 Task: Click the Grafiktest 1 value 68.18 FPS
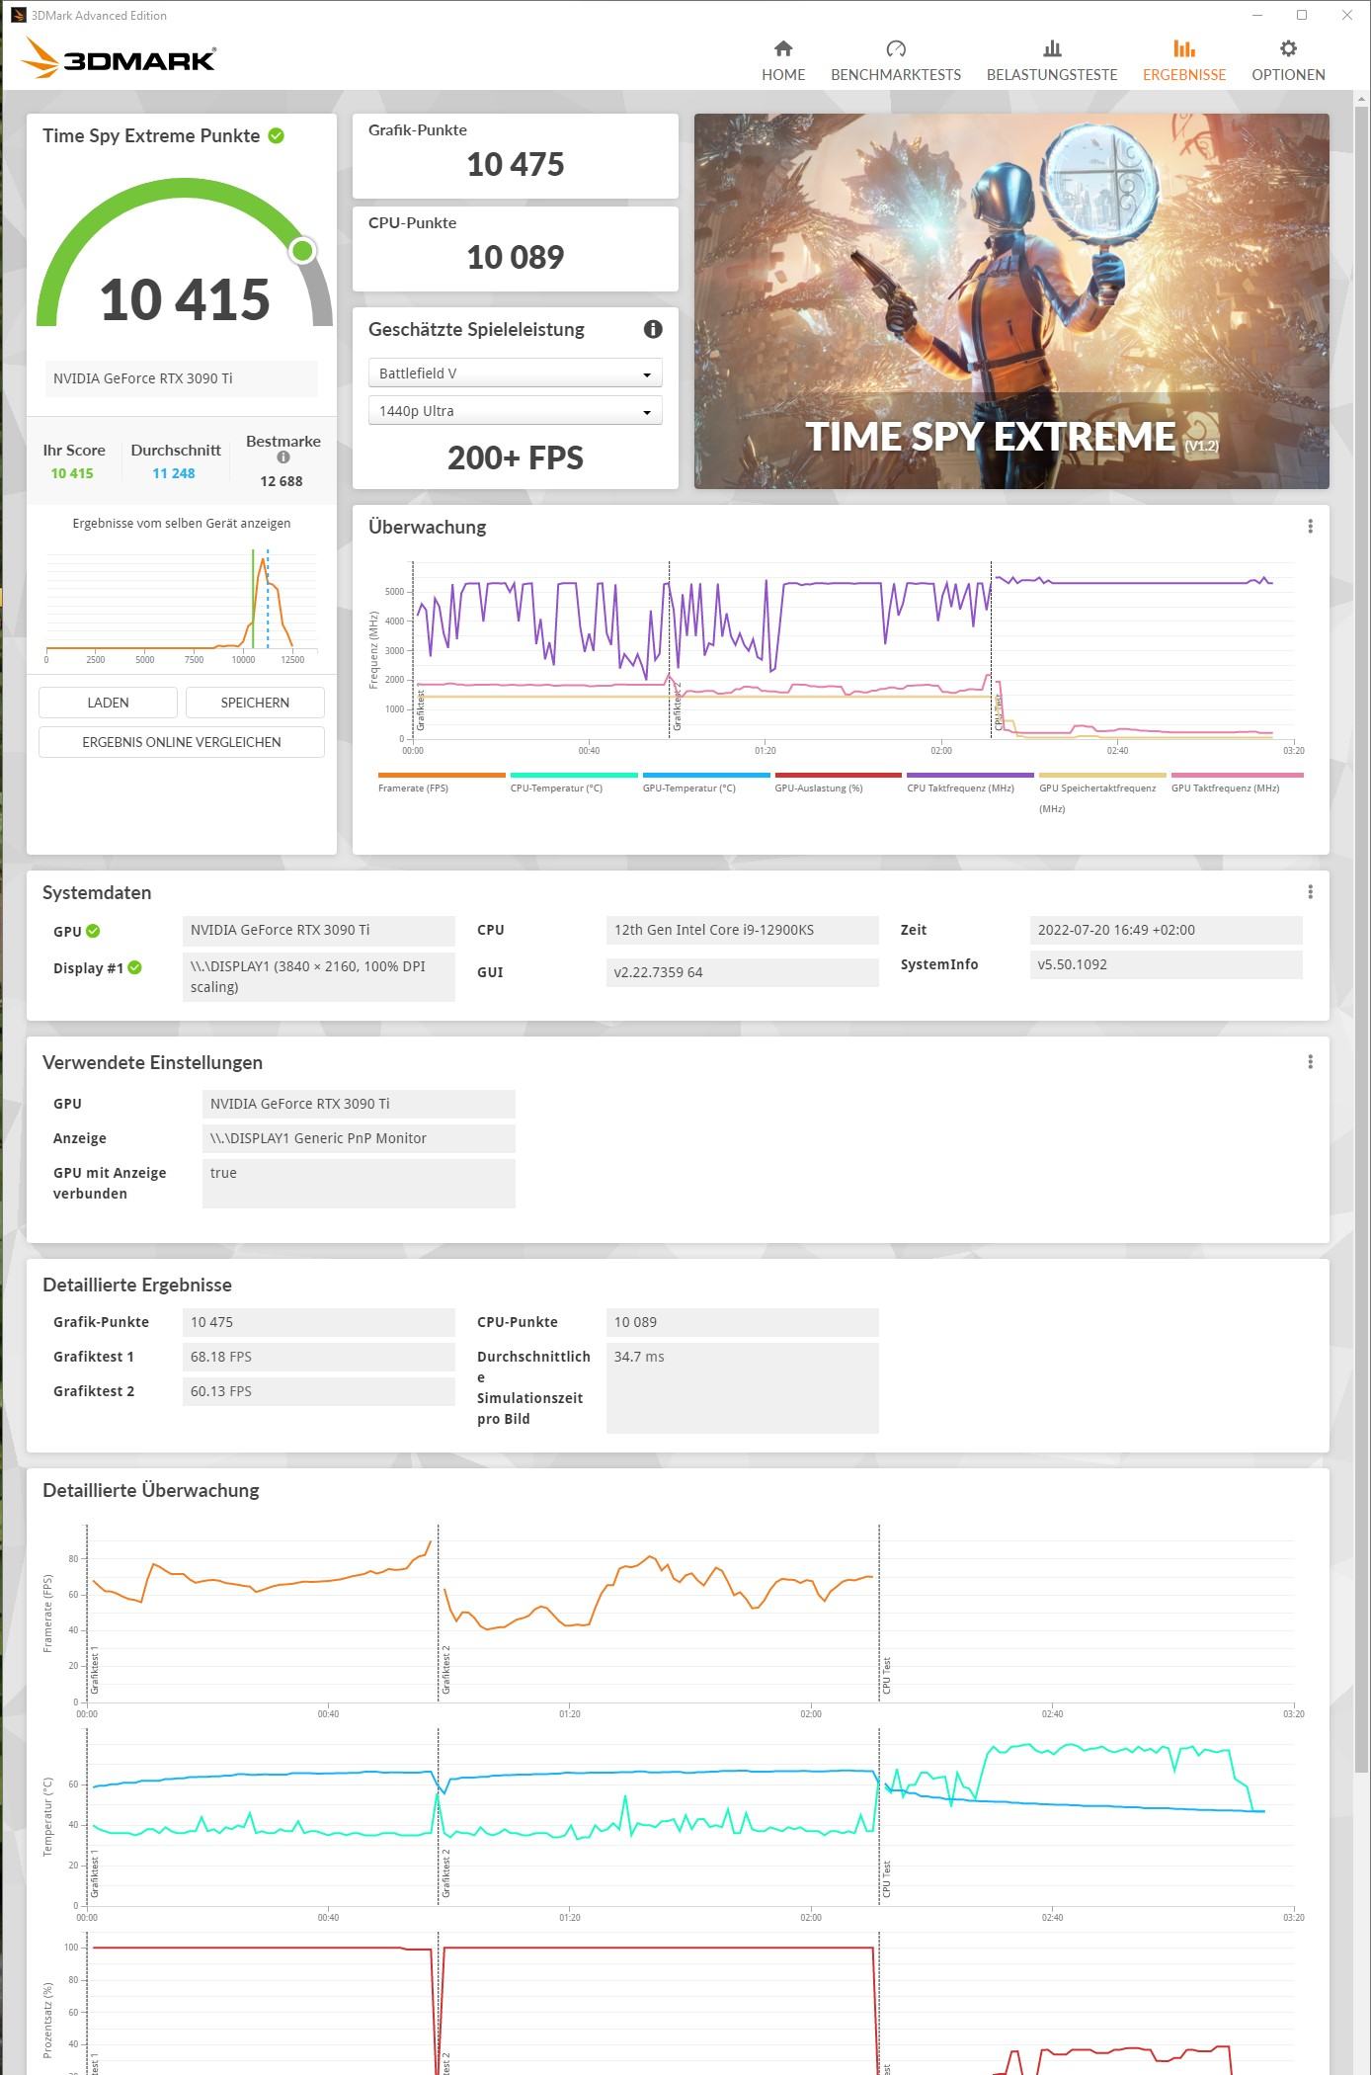(x=318, y=1357)
